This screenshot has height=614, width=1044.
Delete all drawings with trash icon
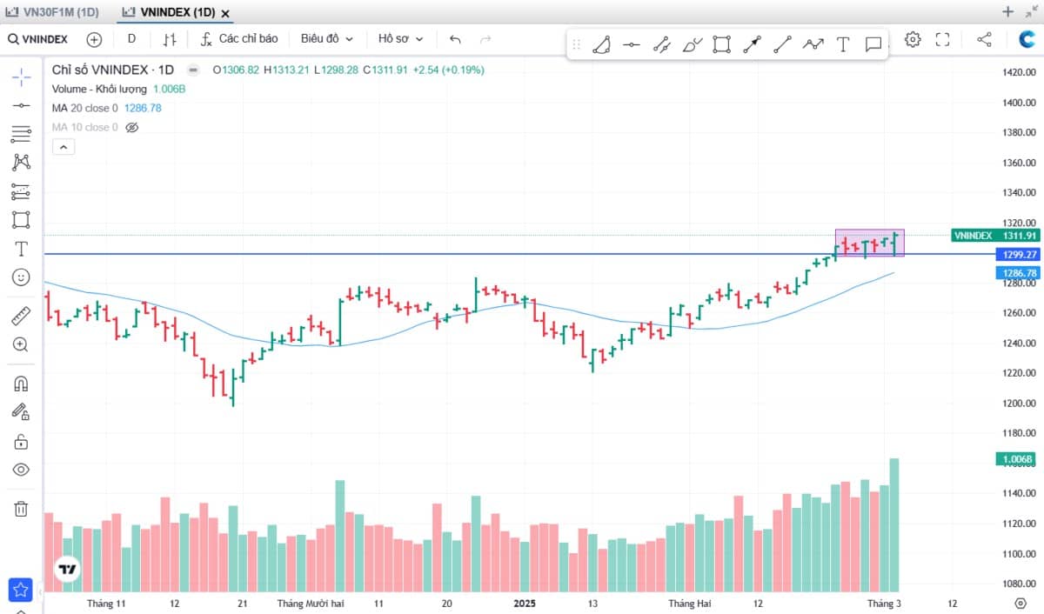pyautogui.click(x=21, y=509)
